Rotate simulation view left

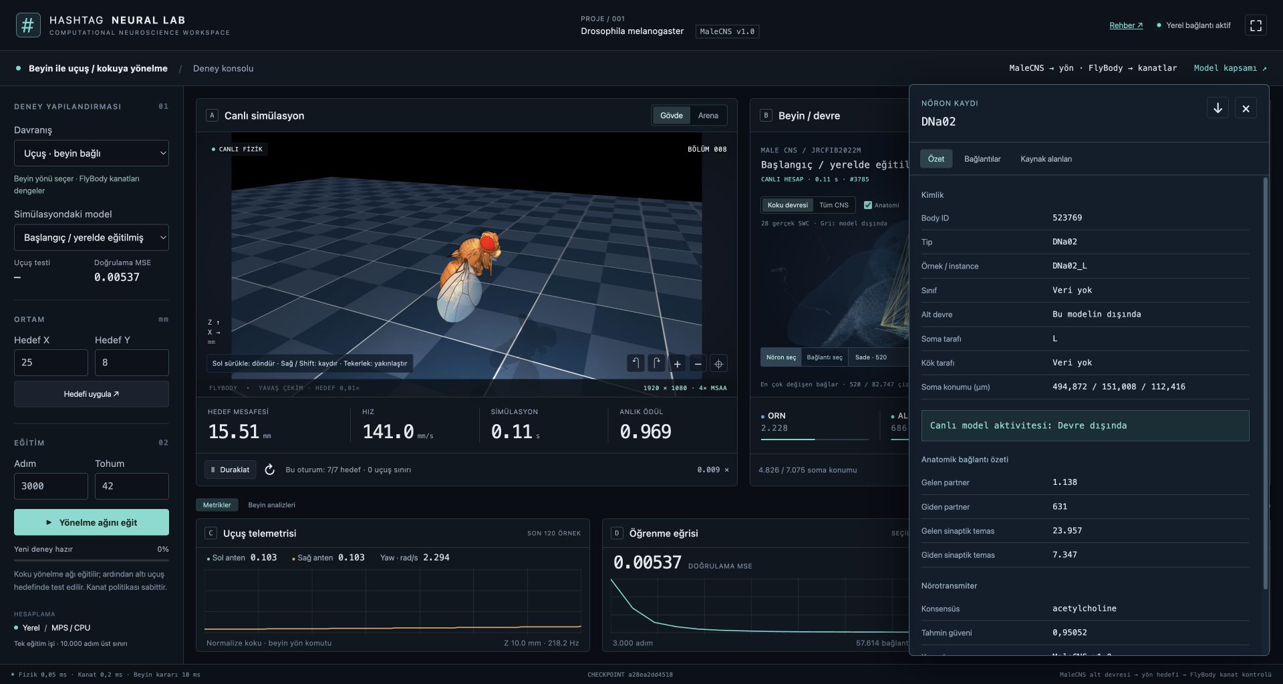point(635,363)
